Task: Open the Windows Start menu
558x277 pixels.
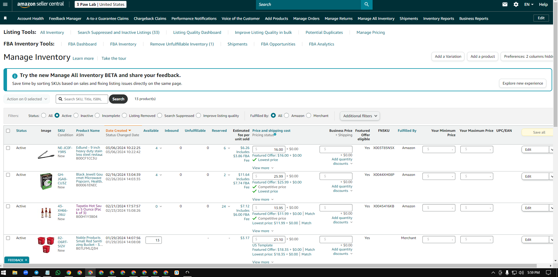Action: coord(3,273)
